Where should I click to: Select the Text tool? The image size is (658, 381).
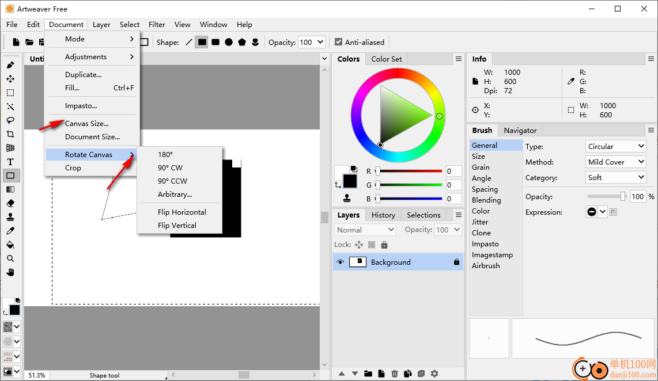point(10,162)
